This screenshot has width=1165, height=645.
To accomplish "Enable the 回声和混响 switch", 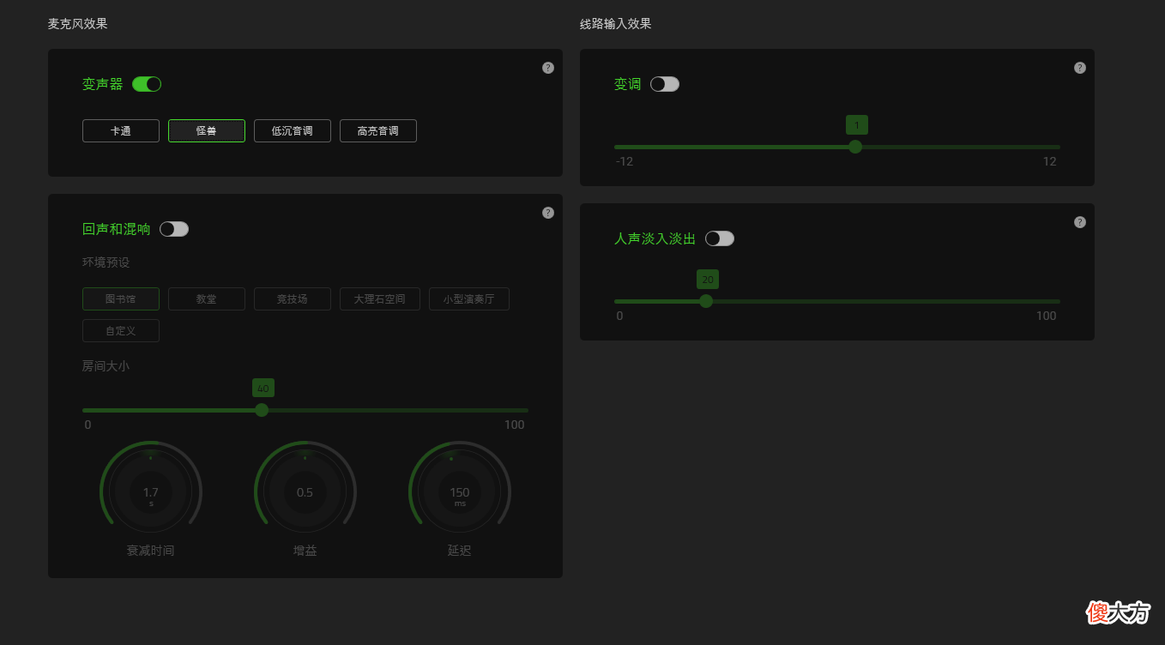I will click(174, 229).
